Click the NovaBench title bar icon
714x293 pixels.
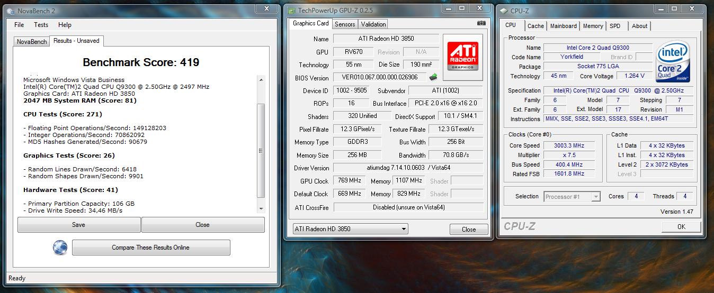pyautogui.click(x=10, y=11)
